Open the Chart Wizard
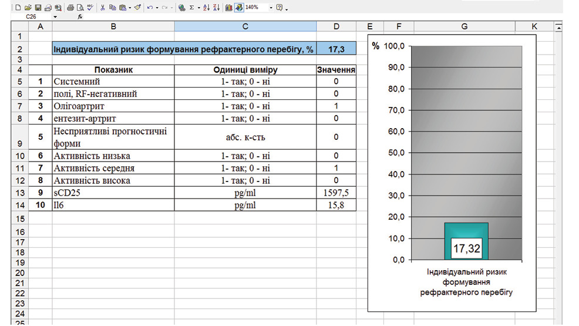579x326 pixels. (229, 8)
